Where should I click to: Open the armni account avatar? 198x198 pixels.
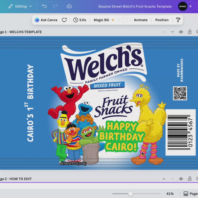click(x=183, y=6)
